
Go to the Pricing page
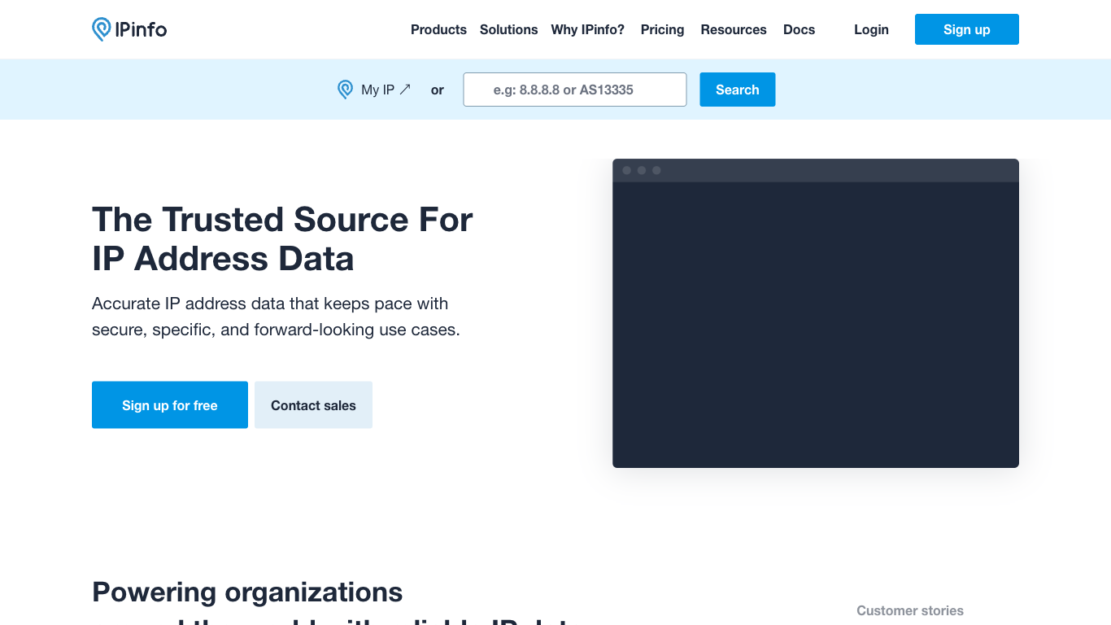click(x=662, y=29)
